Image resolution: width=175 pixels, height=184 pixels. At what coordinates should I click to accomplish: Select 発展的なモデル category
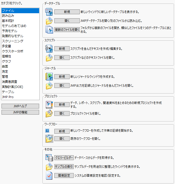[x=20, y=36]
